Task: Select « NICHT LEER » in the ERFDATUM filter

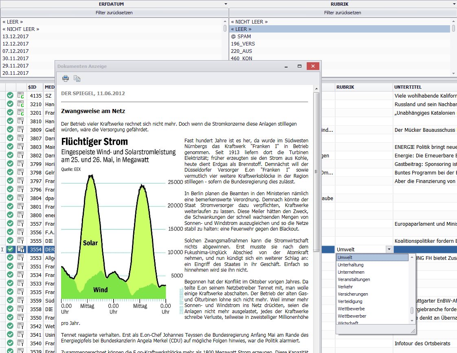Action: click(x=112, y=29)
